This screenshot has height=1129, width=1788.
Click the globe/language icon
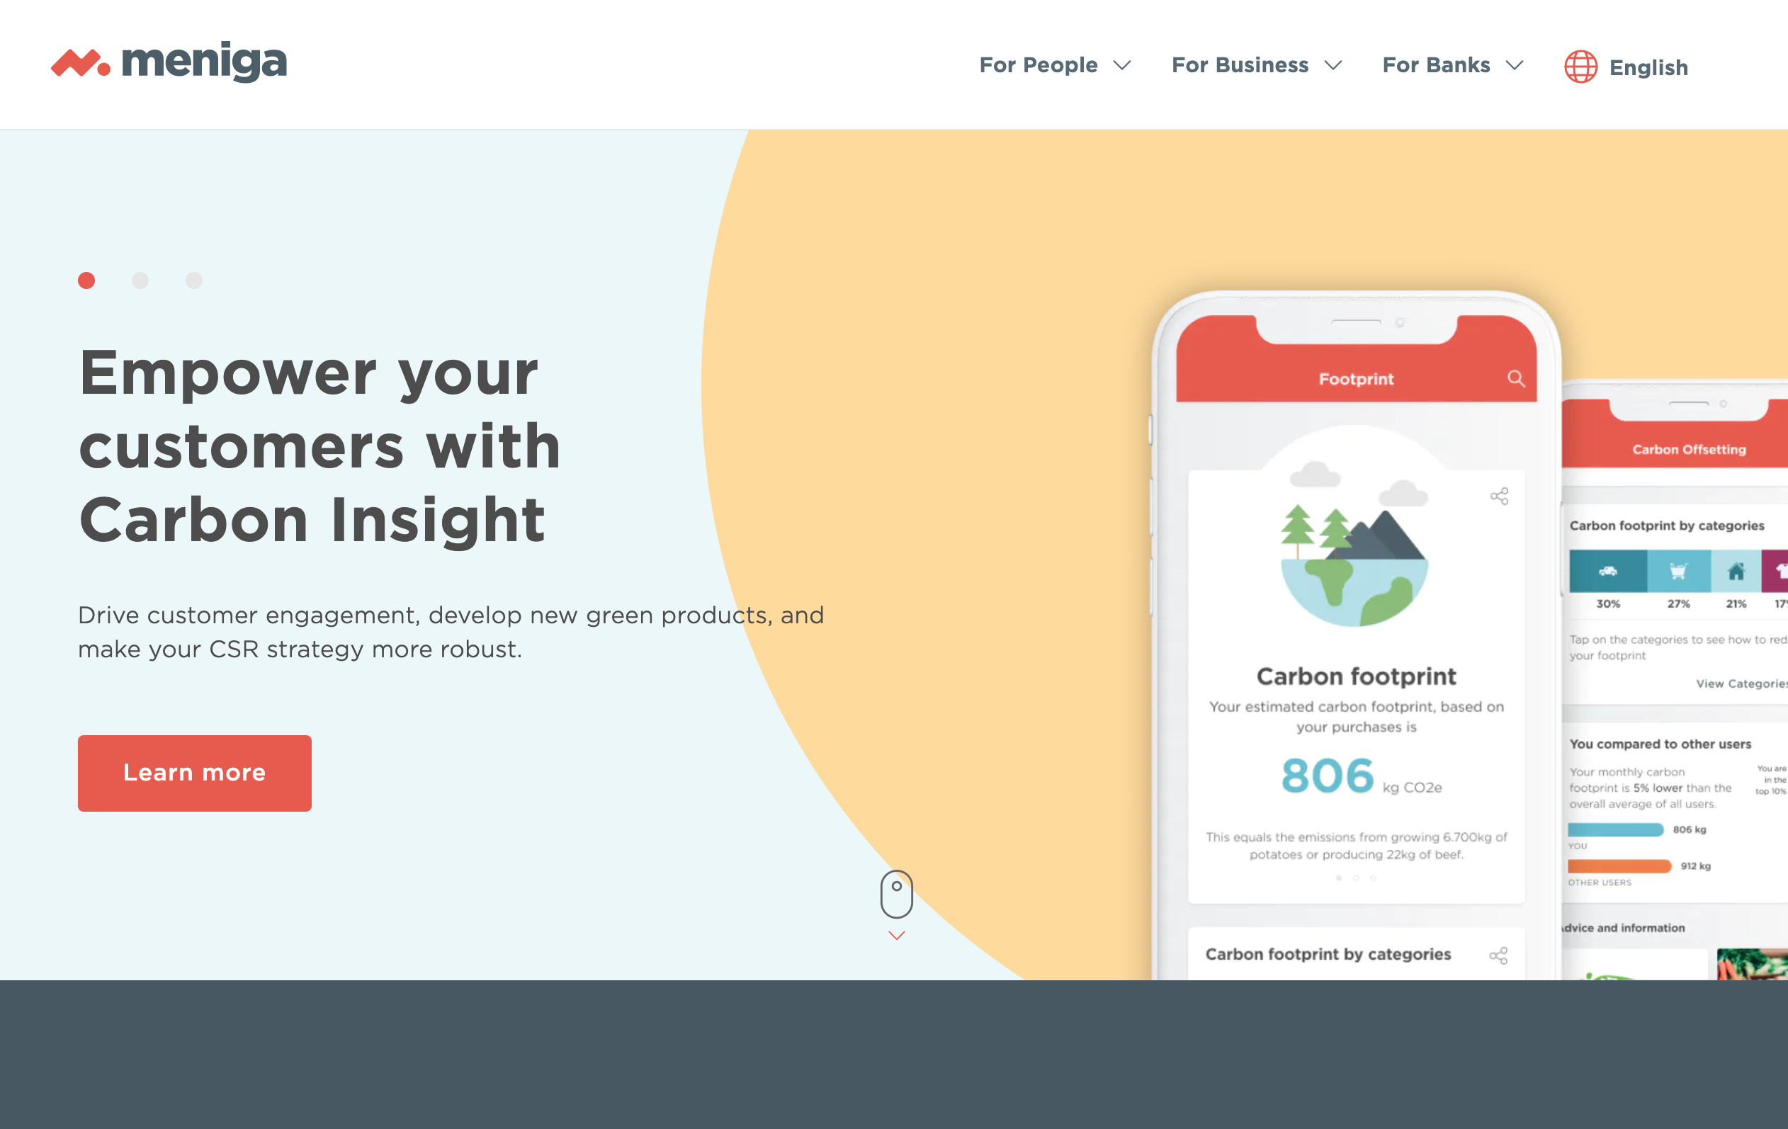coord(1580,65)
